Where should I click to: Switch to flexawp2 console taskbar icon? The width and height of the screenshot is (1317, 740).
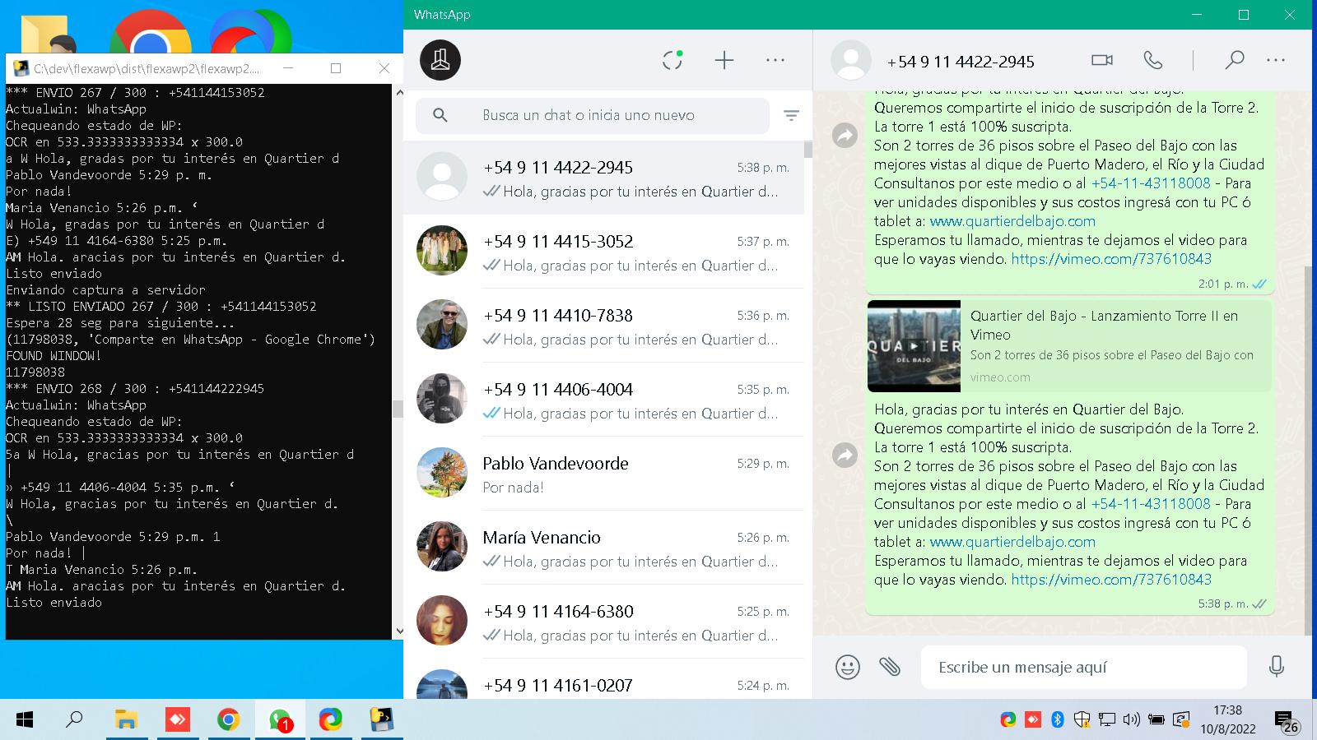[381, 720]
